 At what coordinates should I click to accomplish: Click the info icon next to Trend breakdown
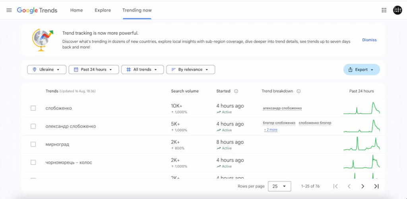(298, 91)
